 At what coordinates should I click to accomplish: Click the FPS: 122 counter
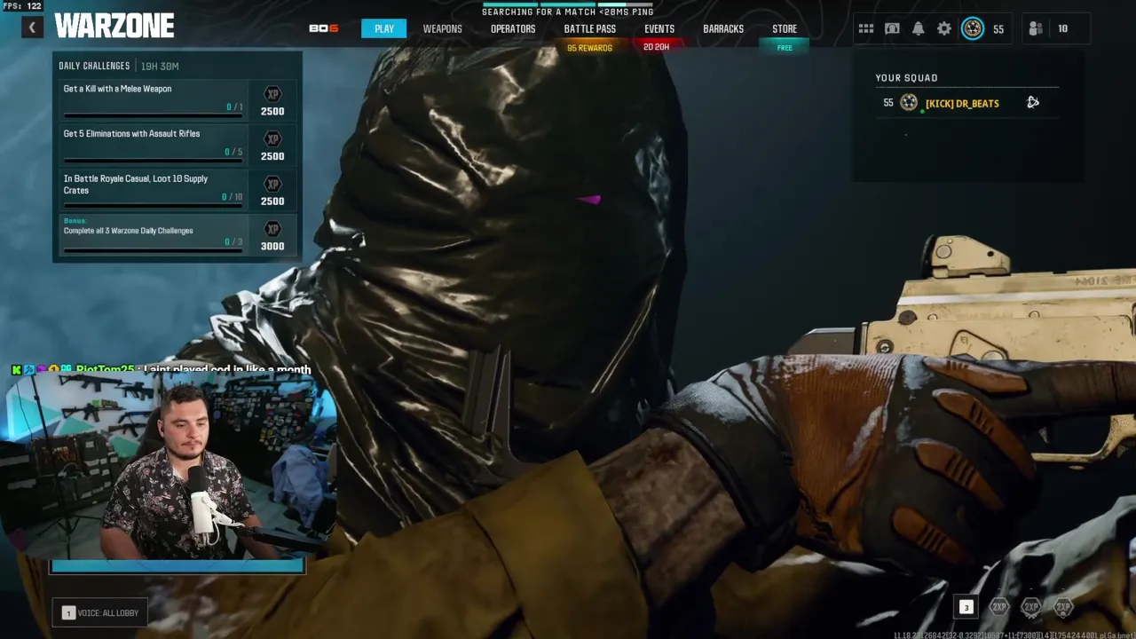tap(22, 6)
